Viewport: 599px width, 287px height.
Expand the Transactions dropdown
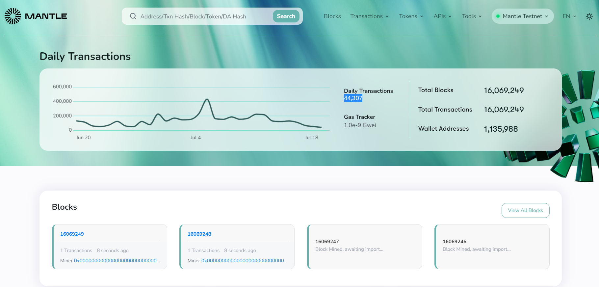coord(369,16)
